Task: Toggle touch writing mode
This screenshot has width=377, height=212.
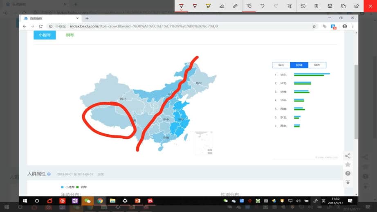Action: (249, 6)
